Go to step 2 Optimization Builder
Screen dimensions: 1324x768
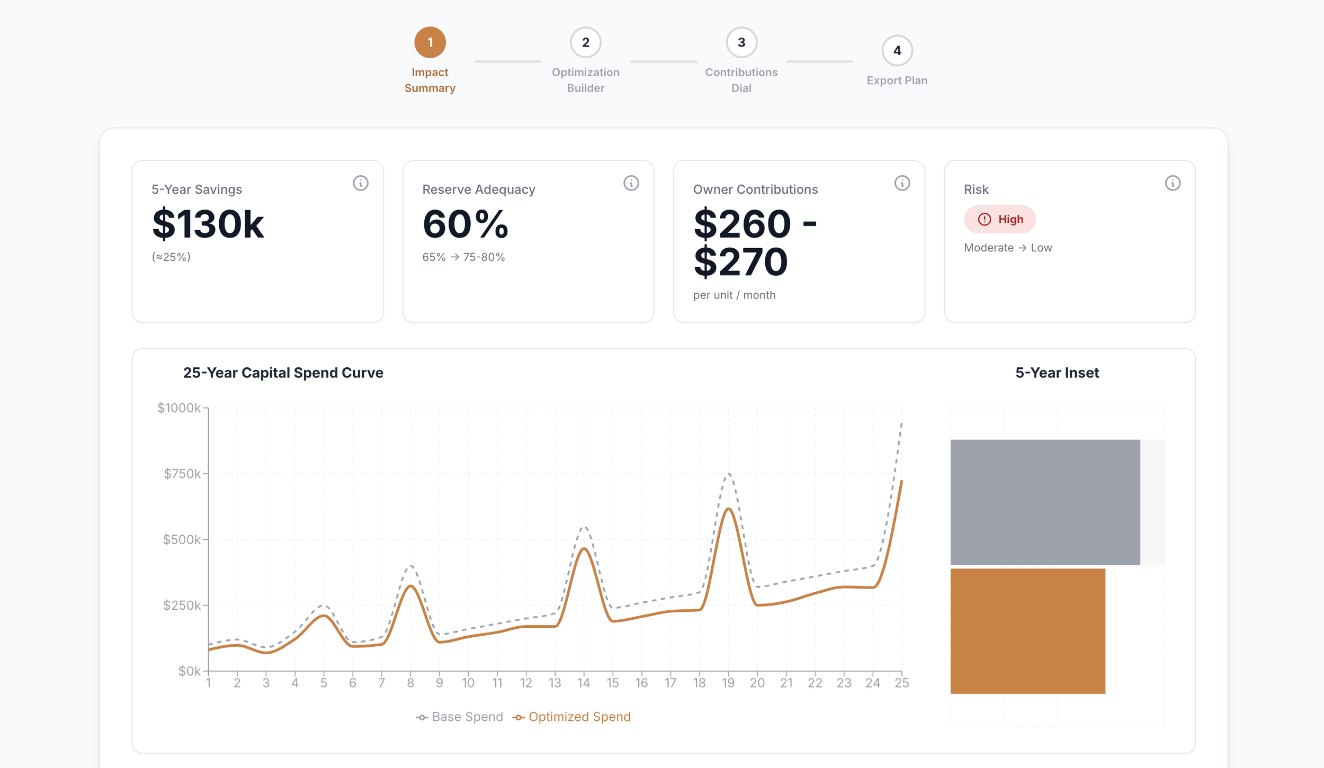tap(586, 42)
